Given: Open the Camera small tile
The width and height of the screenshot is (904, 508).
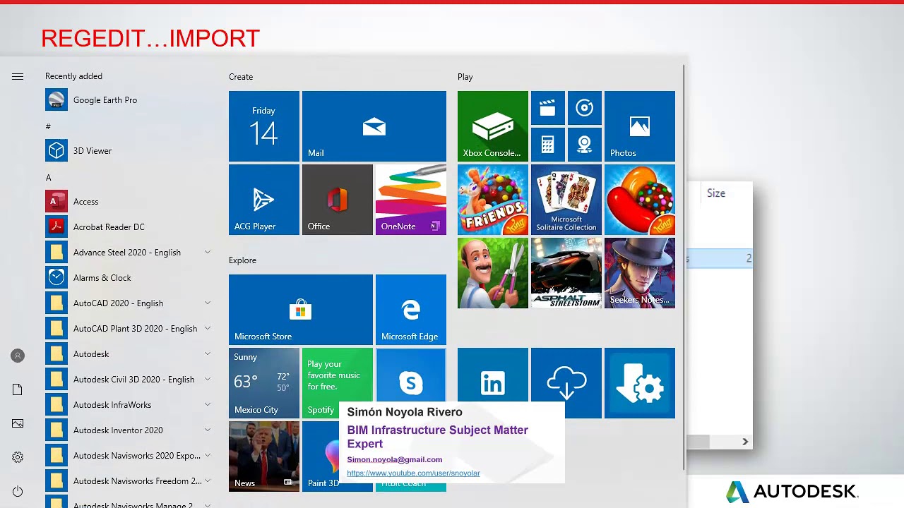Looking at the screenshot, I should pos(585,145).
